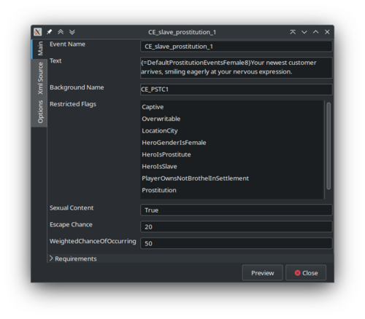365x319 pixels.
Task: Click the Close button with red icon
Action: pyautogui.click(x=306, y=273)
